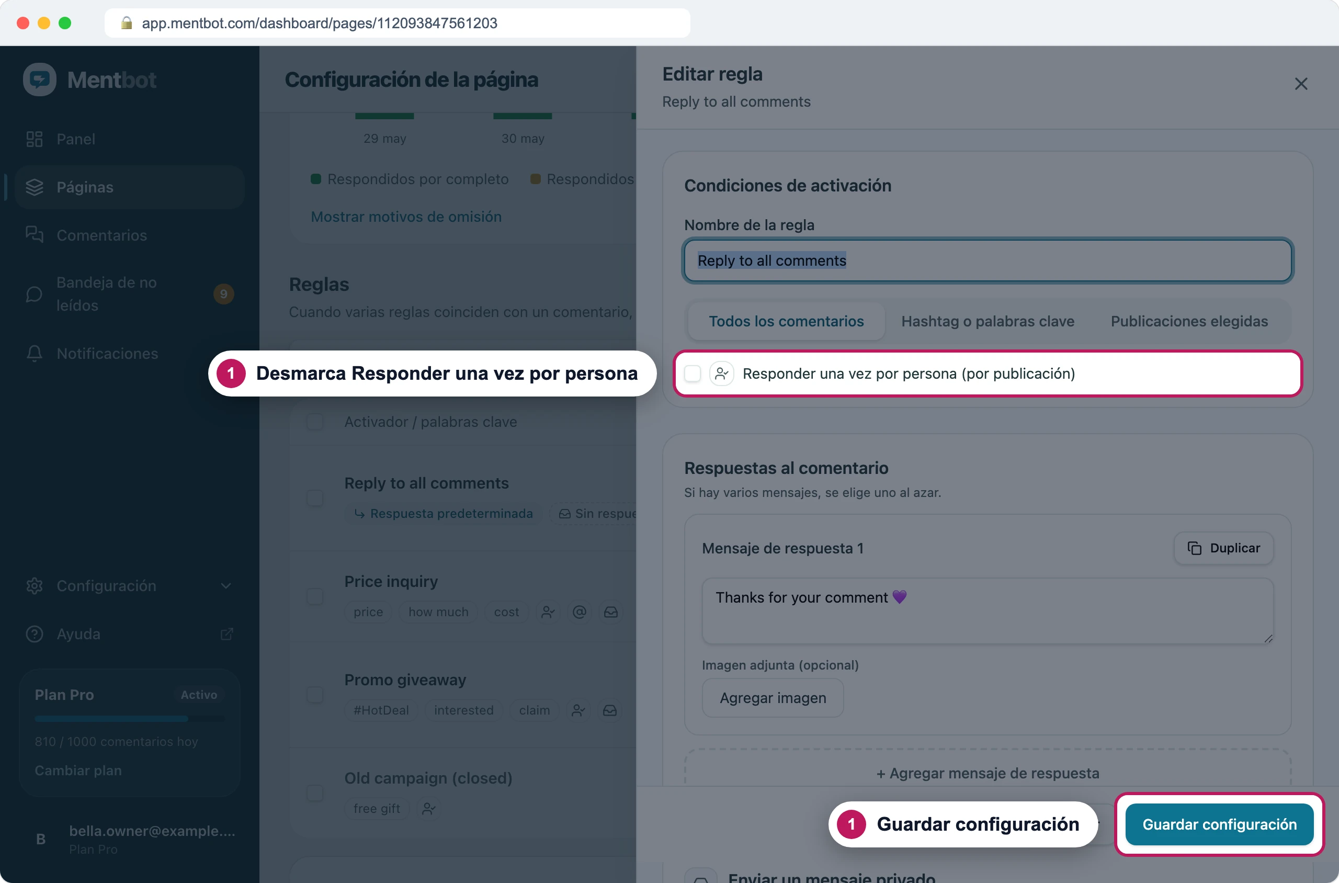Image resolution: width=1339 pixels, height=883 pixels.
Task: Expand the Configuración chevron in sidebar
Action: coord(226,586)
